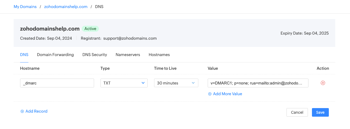Click the Type column header
350x129 pixels.
105,68
